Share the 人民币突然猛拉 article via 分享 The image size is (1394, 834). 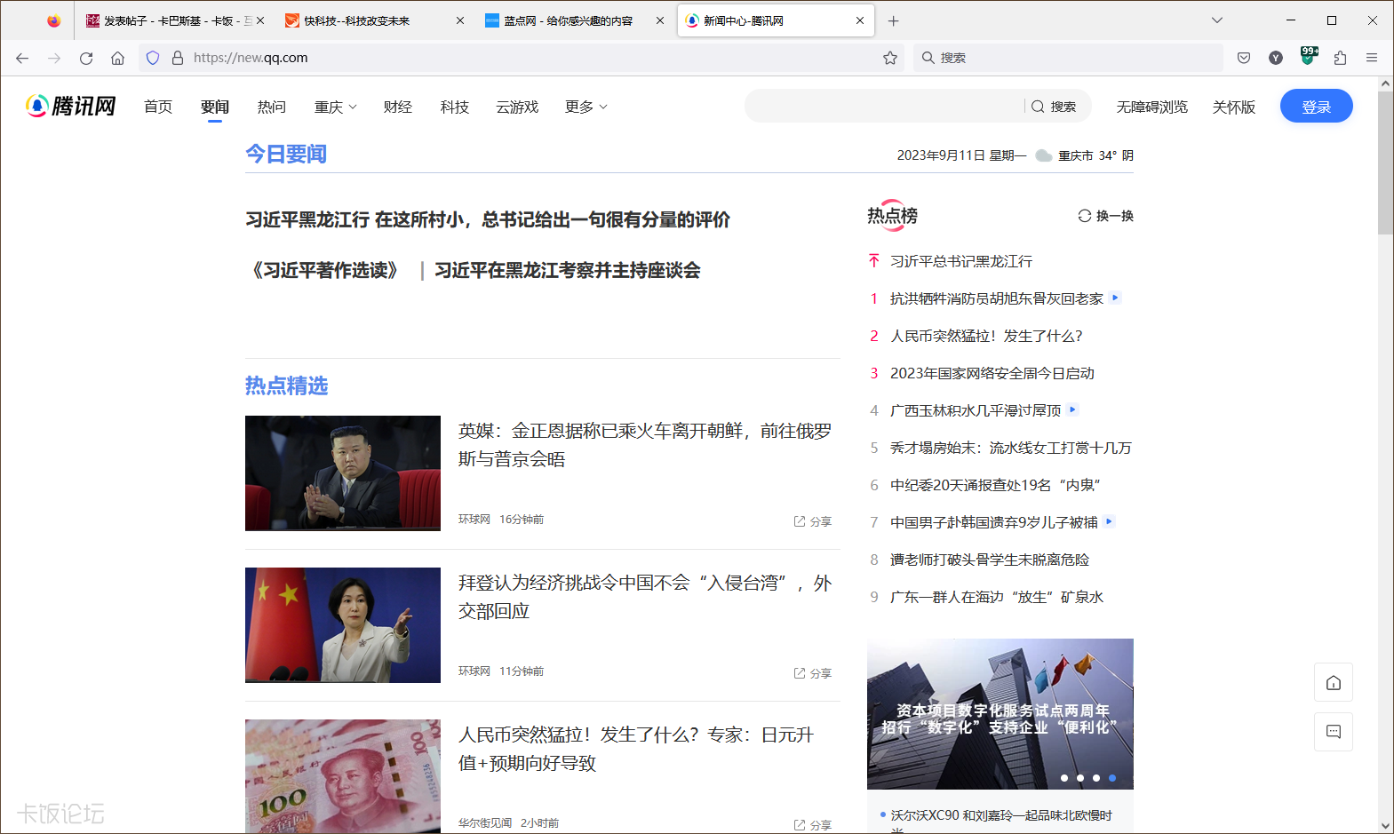coord(813,825)
